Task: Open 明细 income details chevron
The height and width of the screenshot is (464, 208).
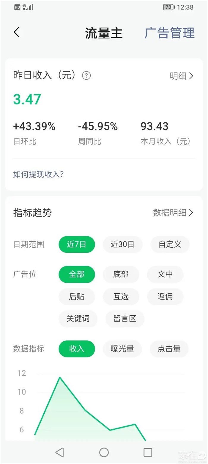Action: pos(182,76)
